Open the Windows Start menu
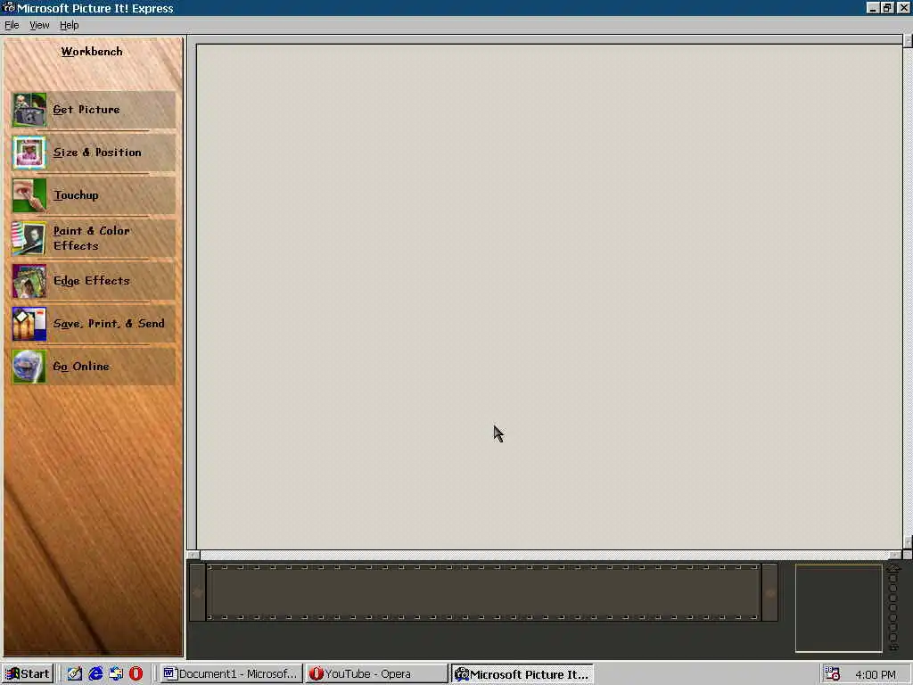 click(28, 674)
